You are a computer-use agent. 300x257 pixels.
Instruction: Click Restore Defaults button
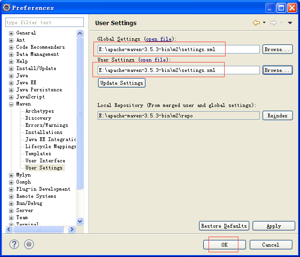point(224,226)
